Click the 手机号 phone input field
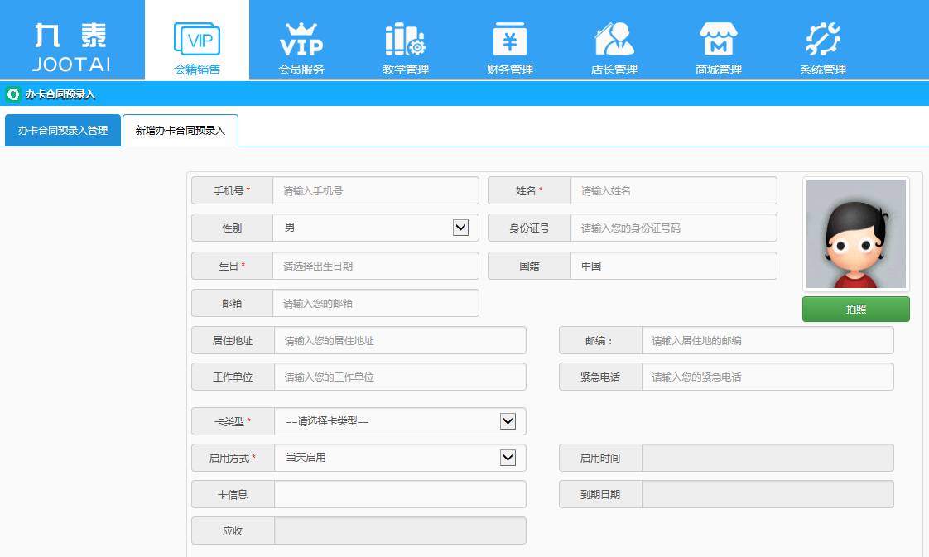 tap(375, 190)
